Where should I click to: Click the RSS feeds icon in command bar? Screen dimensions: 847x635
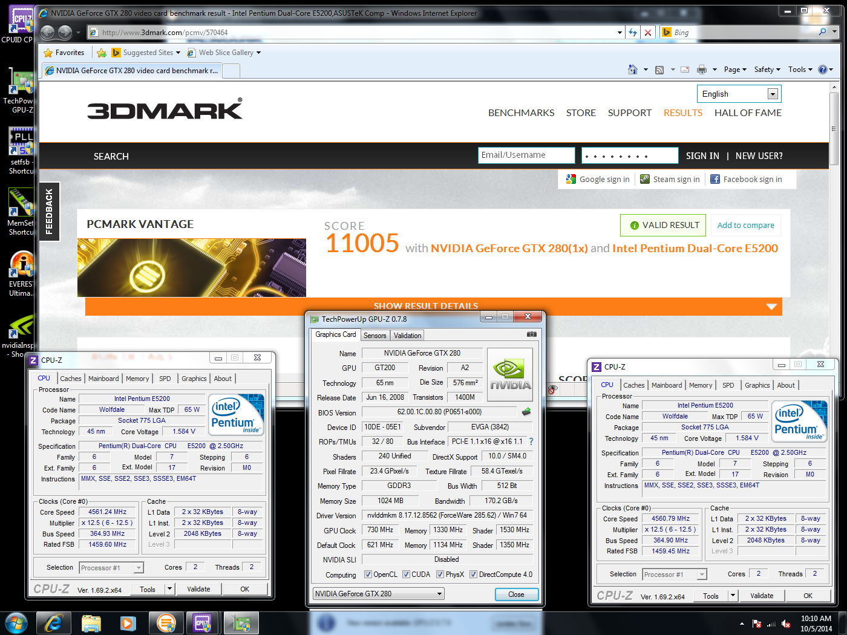[x=659, y=70]
